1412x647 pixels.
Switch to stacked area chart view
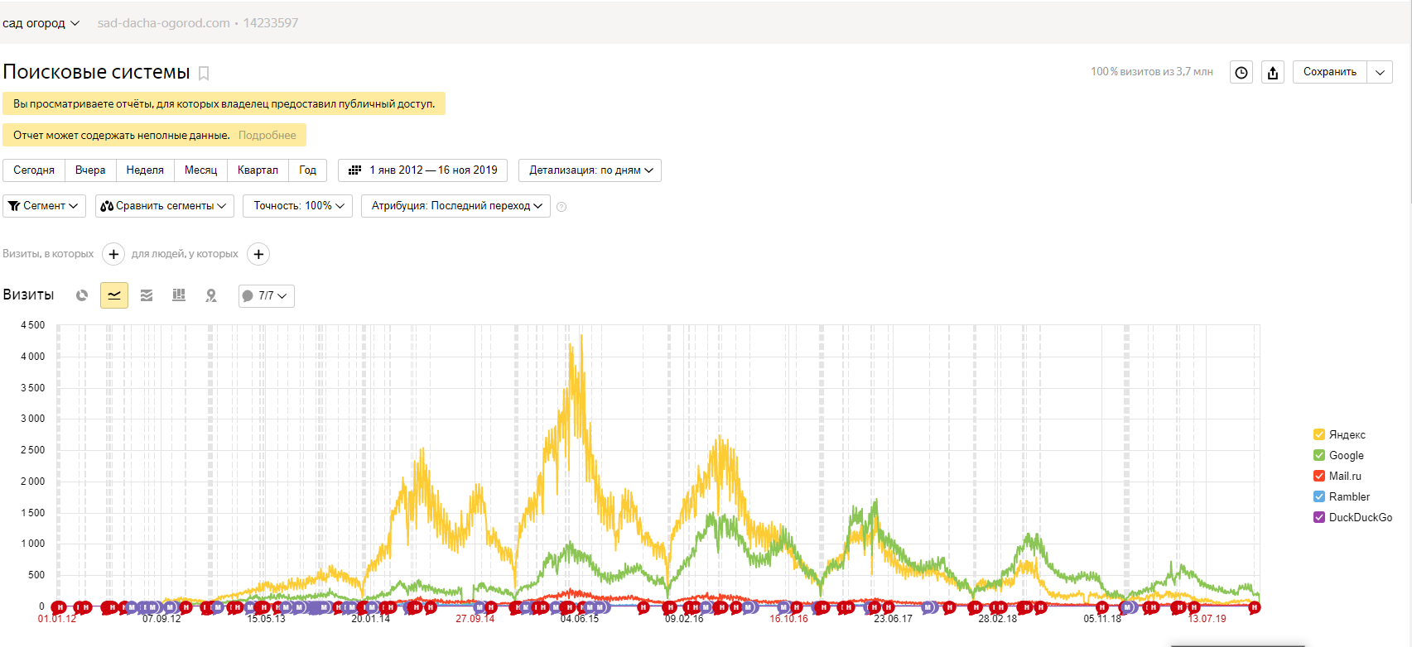(x=147, y=295)
